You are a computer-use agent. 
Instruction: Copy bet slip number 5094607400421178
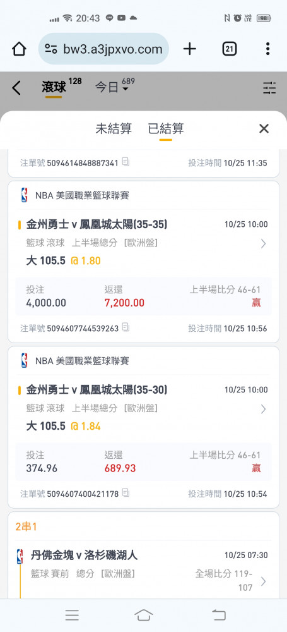tap(126, 493)
